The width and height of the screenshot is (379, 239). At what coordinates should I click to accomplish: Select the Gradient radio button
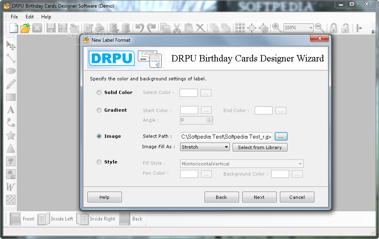click(99, 110)
